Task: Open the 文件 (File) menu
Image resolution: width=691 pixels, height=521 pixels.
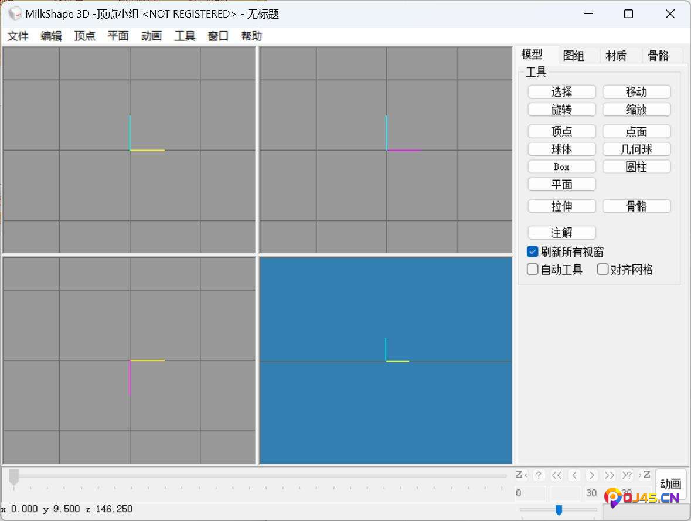Action: [18, 36]
